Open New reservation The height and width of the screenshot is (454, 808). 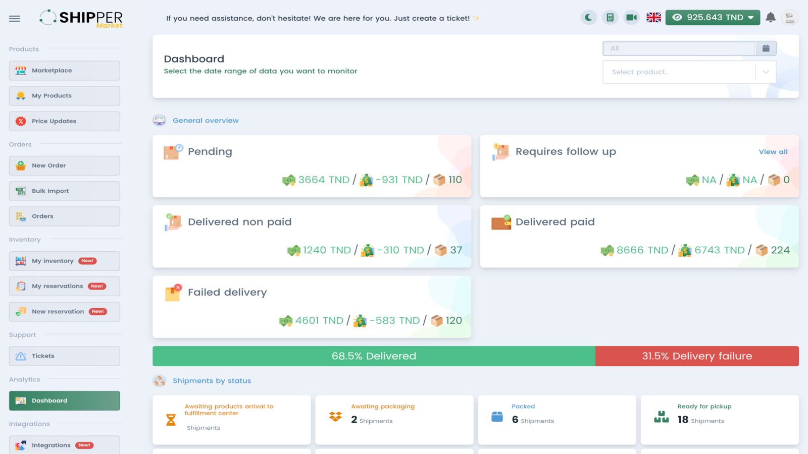point(64,312)
